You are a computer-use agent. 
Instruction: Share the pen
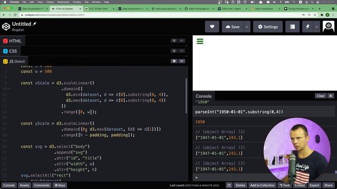point(328,185)
